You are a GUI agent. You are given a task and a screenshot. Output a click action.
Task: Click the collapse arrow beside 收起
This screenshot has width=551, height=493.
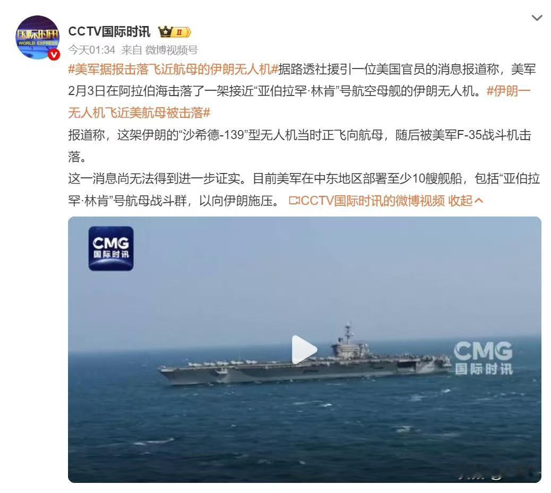point(479,201)
